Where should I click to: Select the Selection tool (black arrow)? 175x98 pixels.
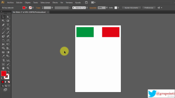tap(3, 17)
